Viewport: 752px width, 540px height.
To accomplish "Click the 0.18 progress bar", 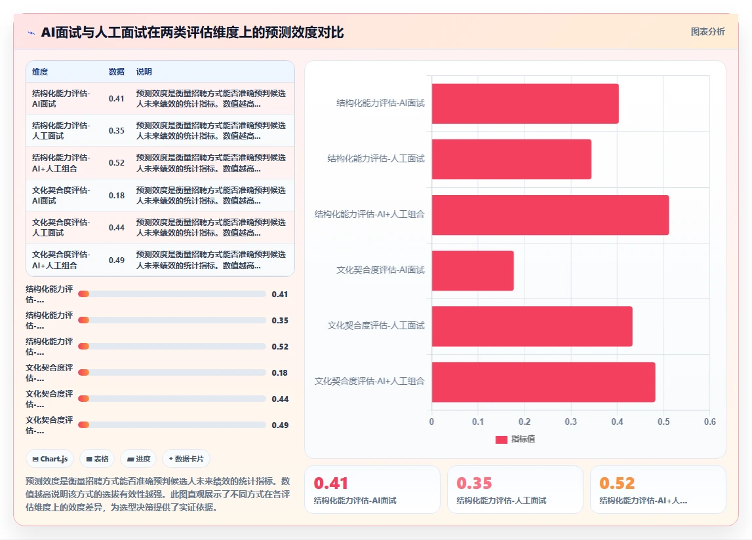I will click(172, 372).
